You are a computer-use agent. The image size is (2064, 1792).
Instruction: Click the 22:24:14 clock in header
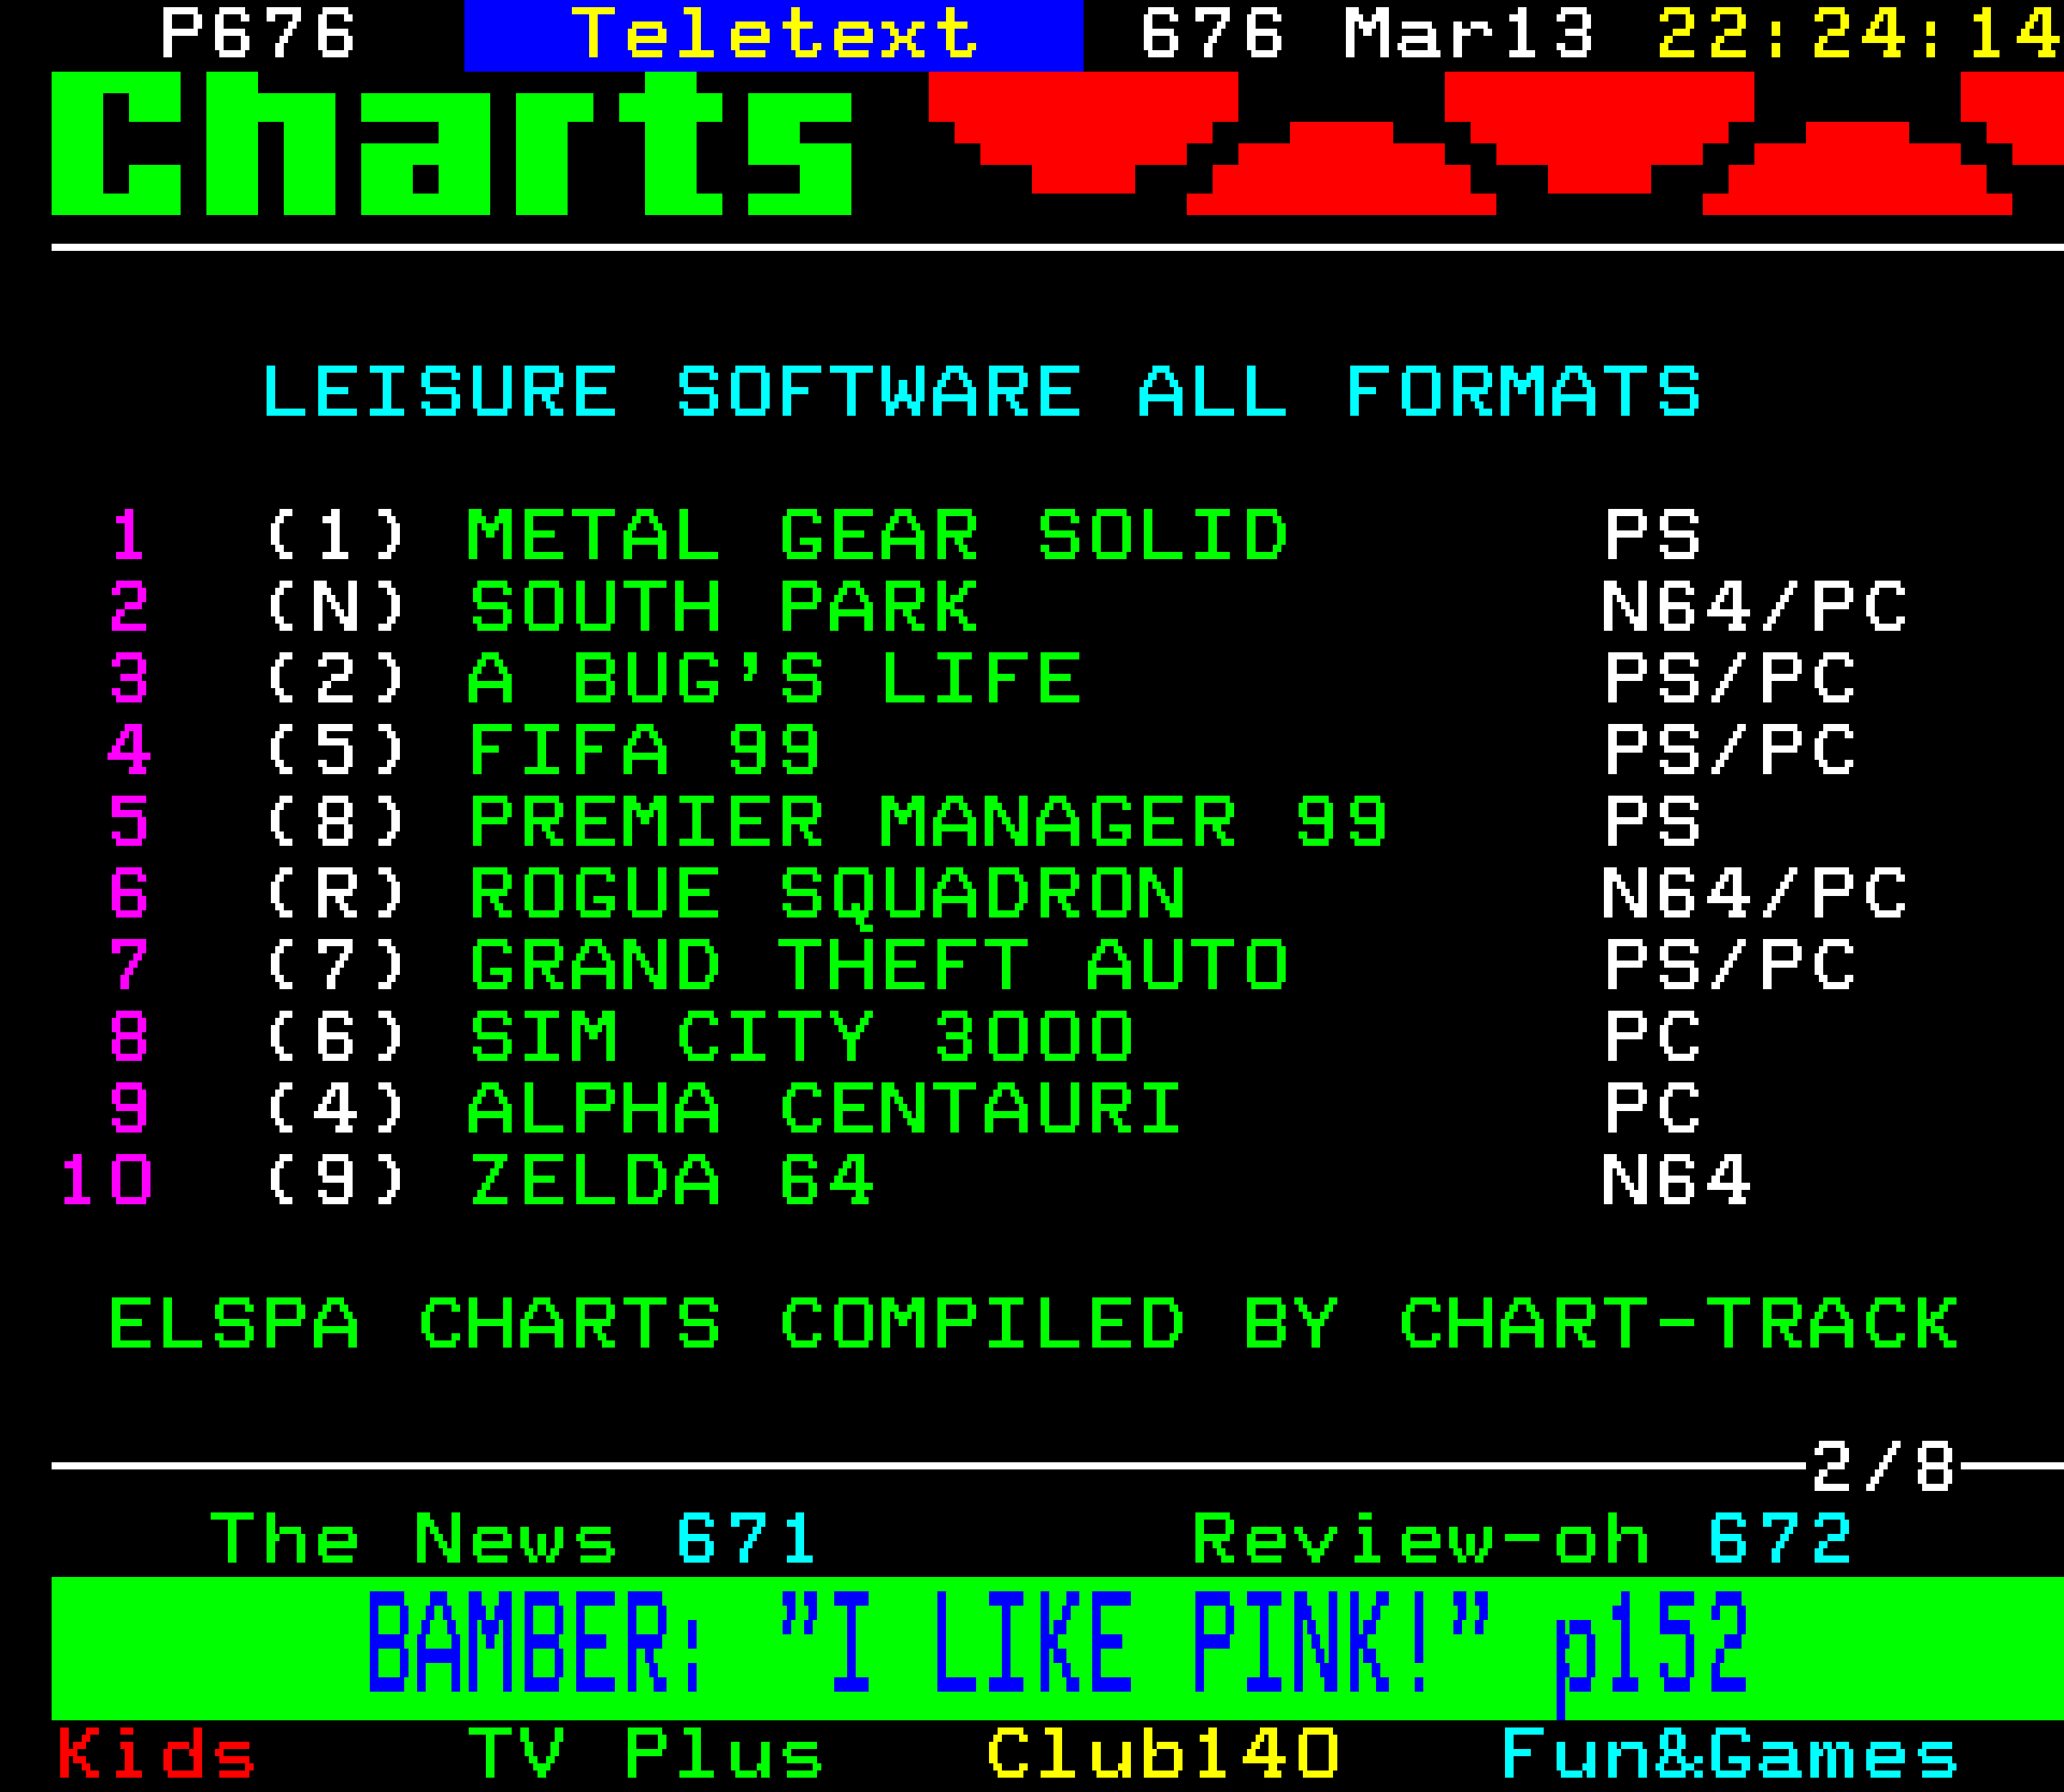tap(1859, 33)
